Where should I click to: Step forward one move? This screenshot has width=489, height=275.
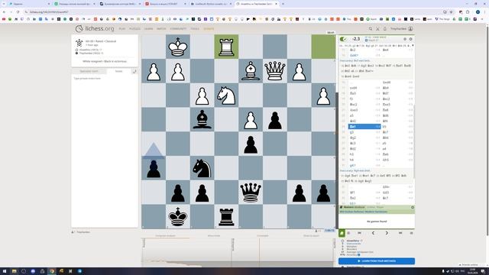point(387,233)
